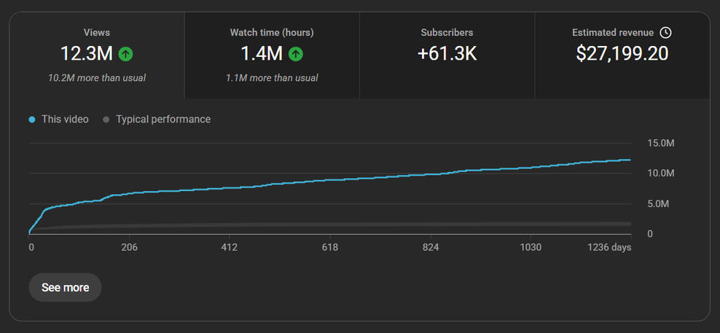Click the $27,199.20 revenue figure
720x333 pixels.
click(x=622, y=53)
